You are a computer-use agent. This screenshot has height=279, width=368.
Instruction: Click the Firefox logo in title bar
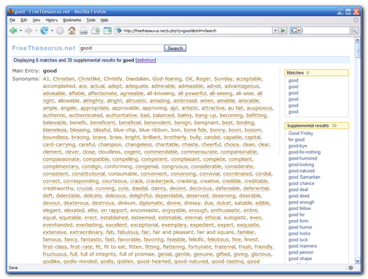click(11, 11)
